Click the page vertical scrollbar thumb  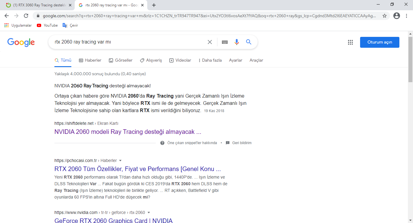click(x=410, y=60)
